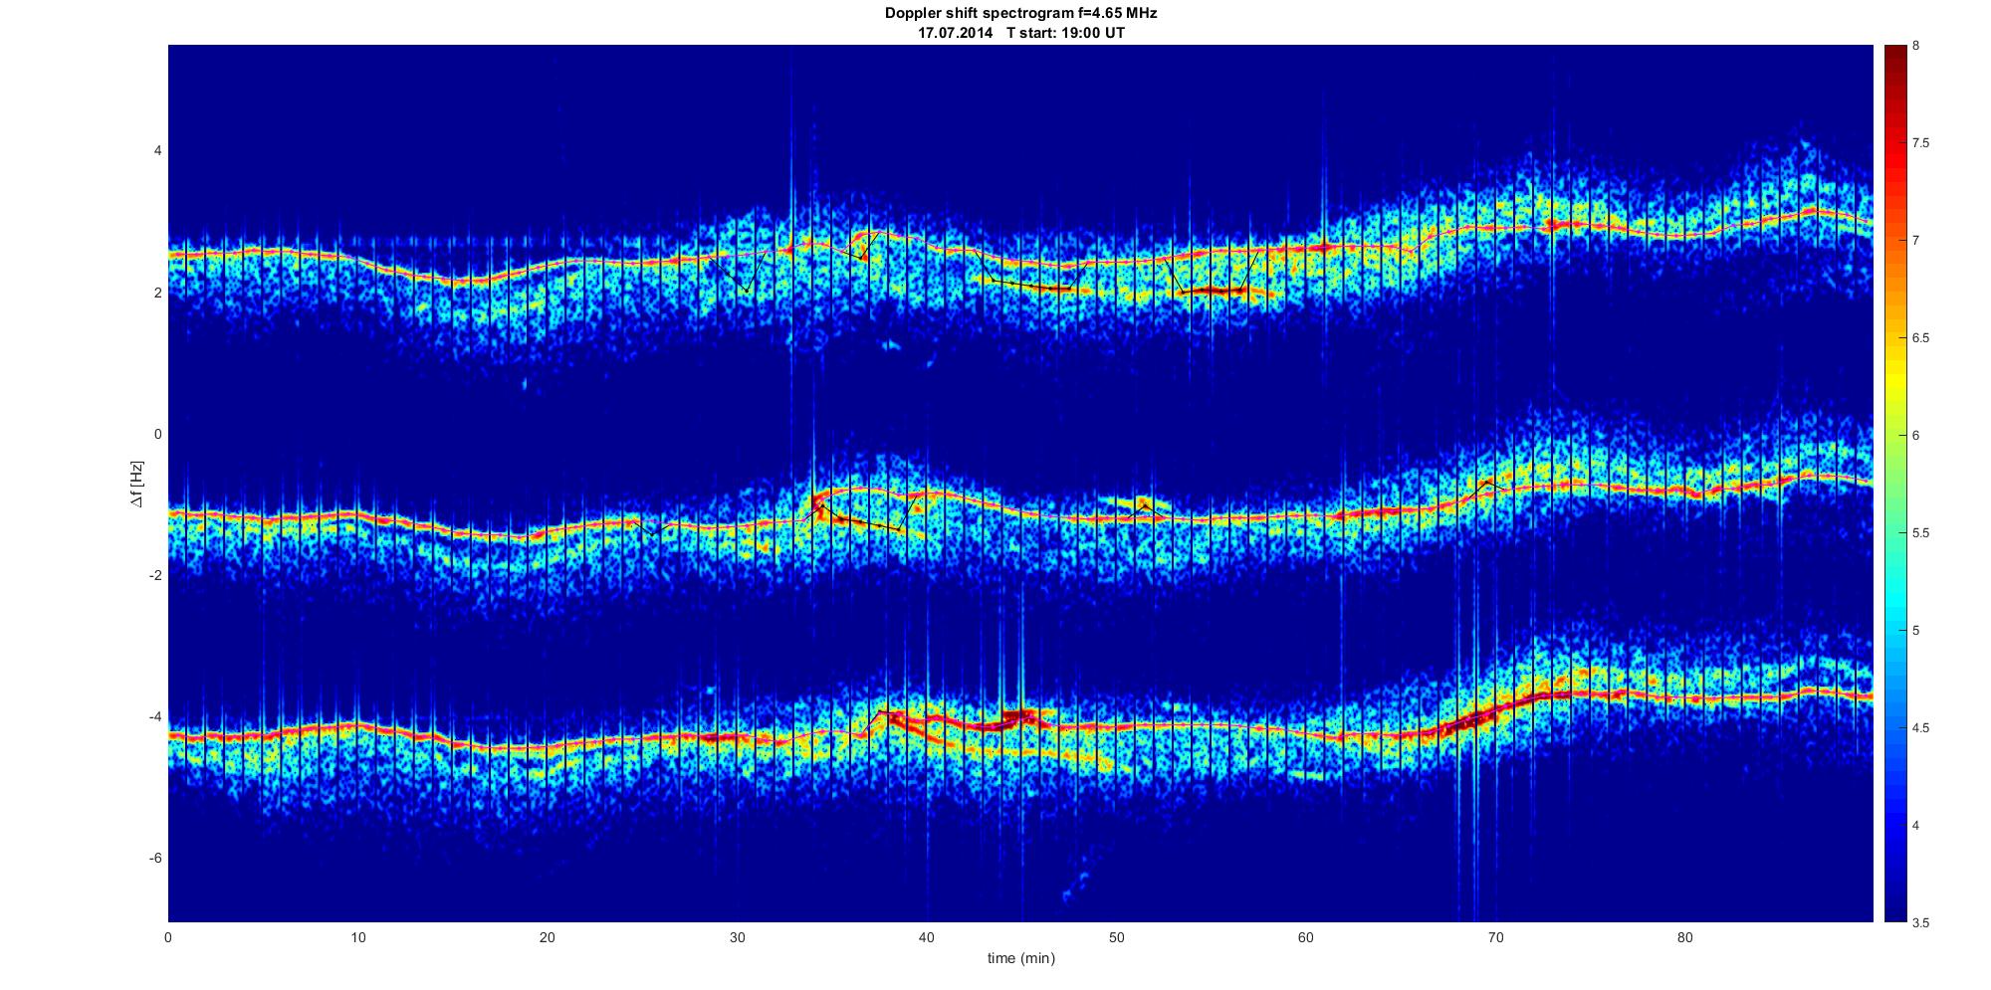1991x990 pixels.
Task: Click the colorbar tick label '7'
Action: pos(1916,241)
